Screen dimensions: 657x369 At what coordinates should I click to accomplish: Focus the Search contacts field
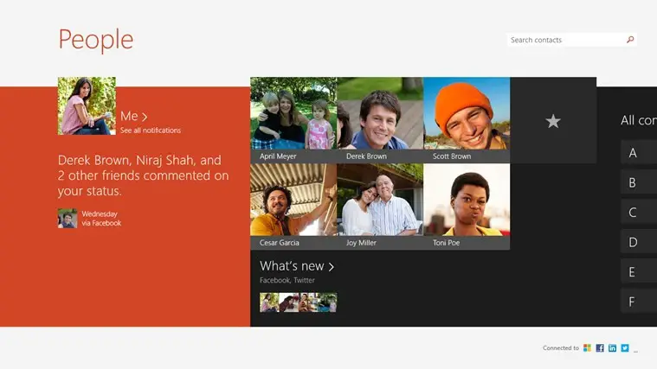pos(571,40)
